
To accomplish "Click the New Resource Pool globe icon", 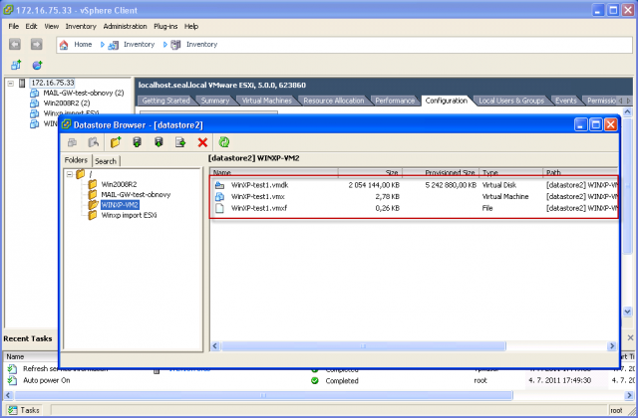I will (x=38, y=65).
